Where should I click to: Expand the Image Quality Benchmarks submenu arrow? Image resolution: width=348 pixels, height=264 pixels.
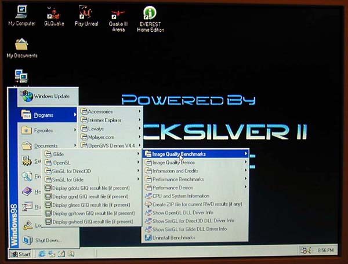tap(246, 153)
